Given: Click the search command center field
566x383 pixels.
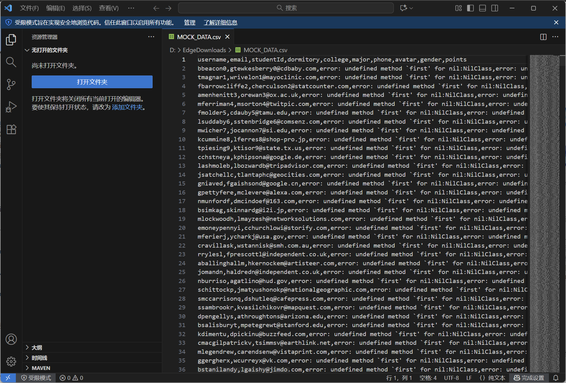Looking at the screenshot, I should (x=286, y=8).
